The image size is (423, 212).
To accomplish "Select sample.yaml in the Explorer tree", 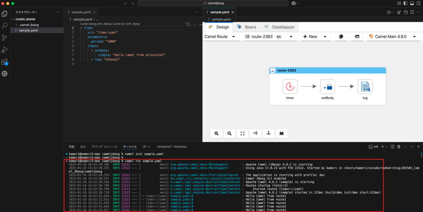I will pyautogui.click(x=37, y=30).
